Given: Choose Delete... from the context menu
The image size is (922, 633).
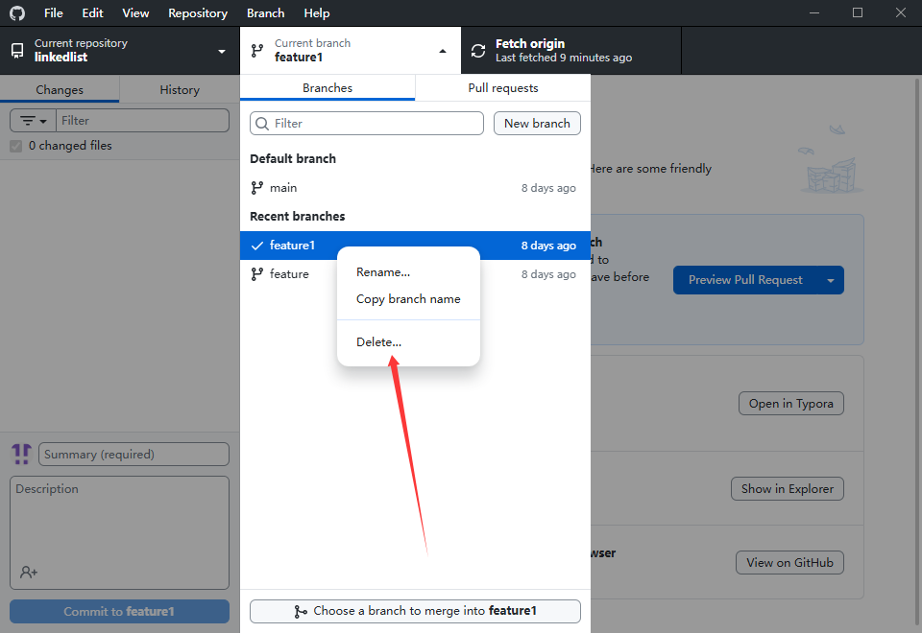Looking at the screenshot, I should pos(378,342).
